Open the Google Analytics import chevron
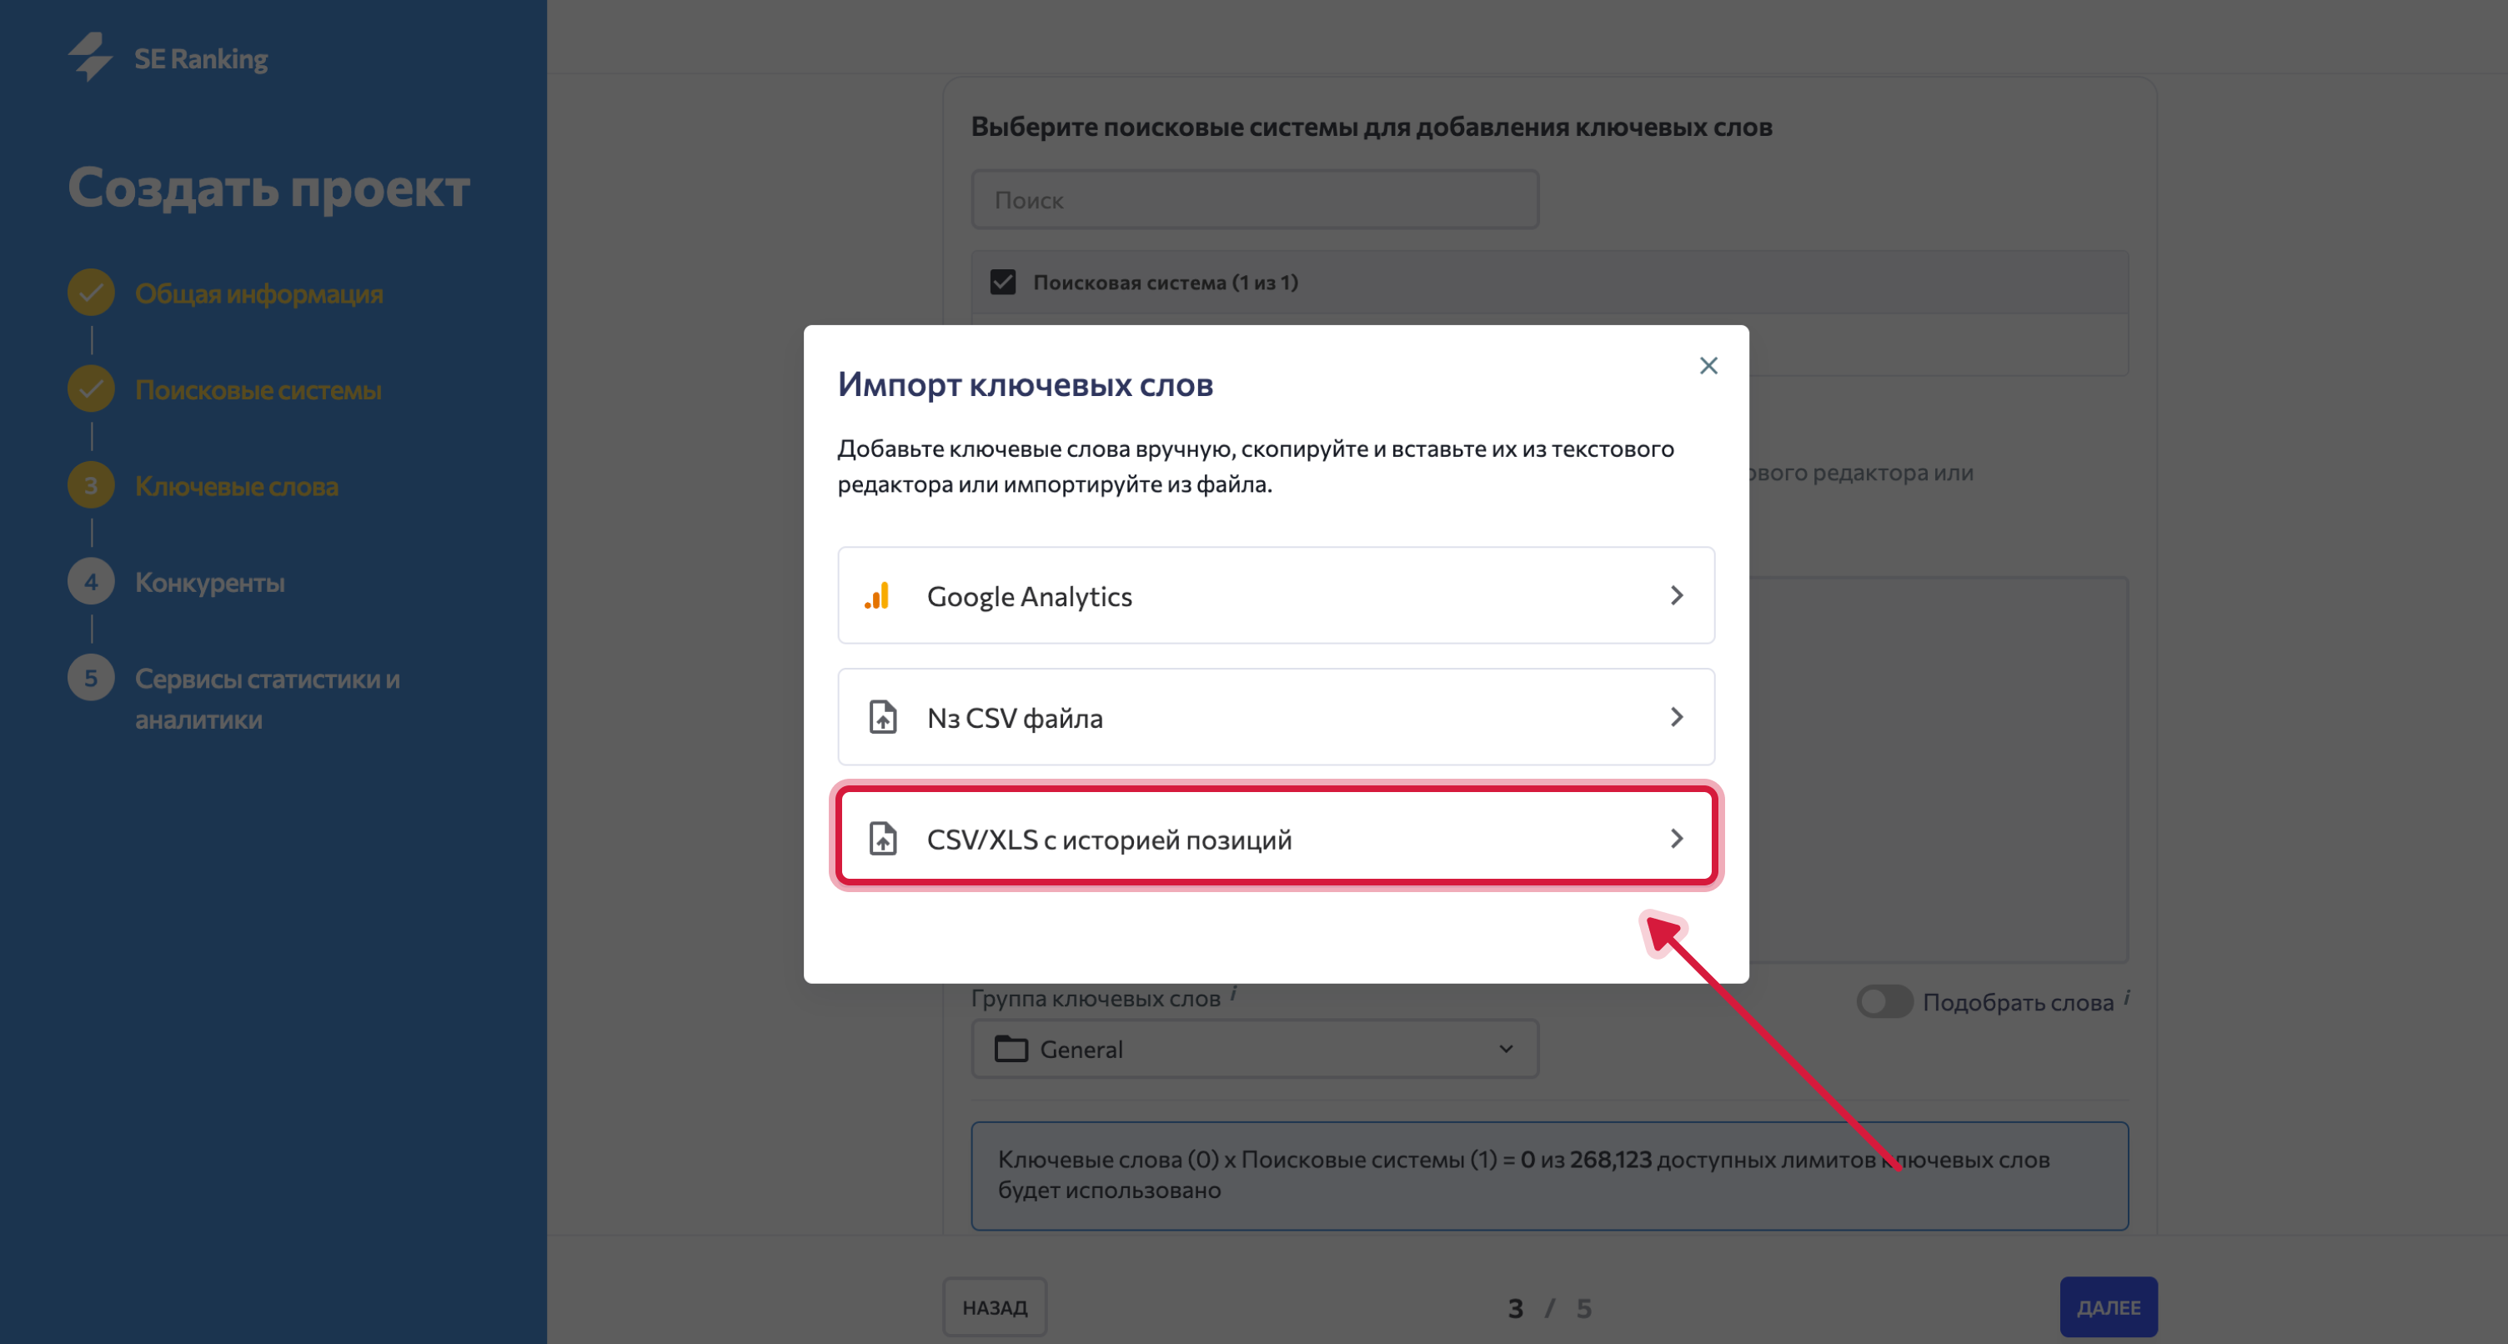 pos(1677,595)
